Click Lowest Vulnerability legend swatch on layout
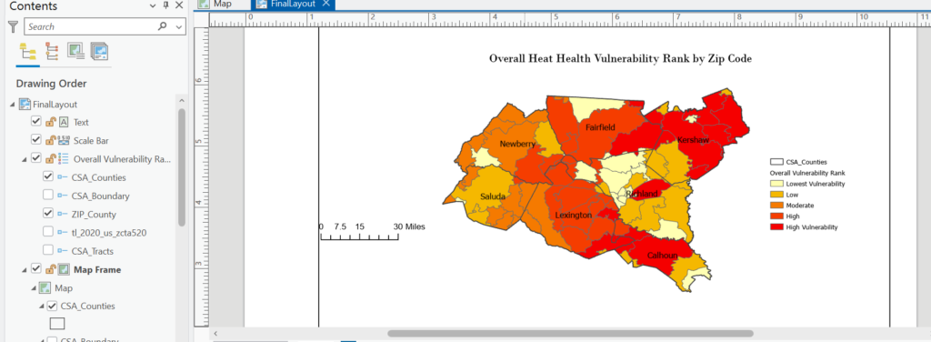 click(x=776, y=184)
